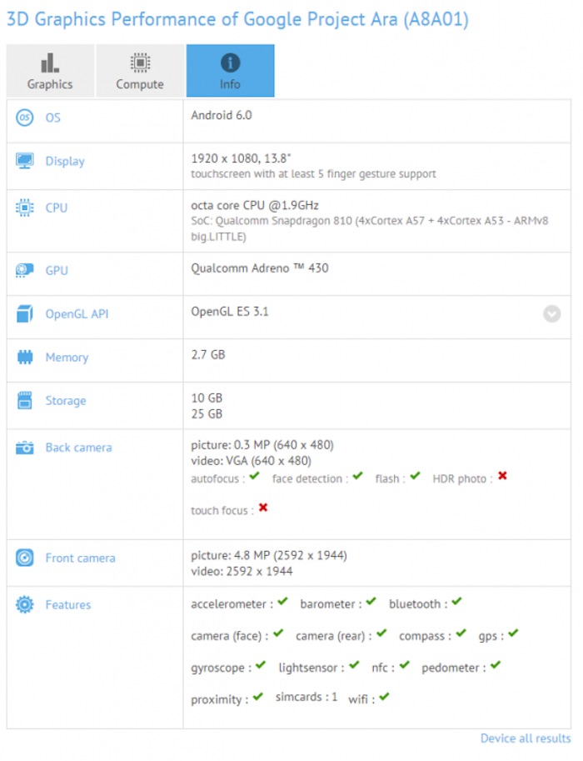Click the Front camera label

tap(81, 558)
